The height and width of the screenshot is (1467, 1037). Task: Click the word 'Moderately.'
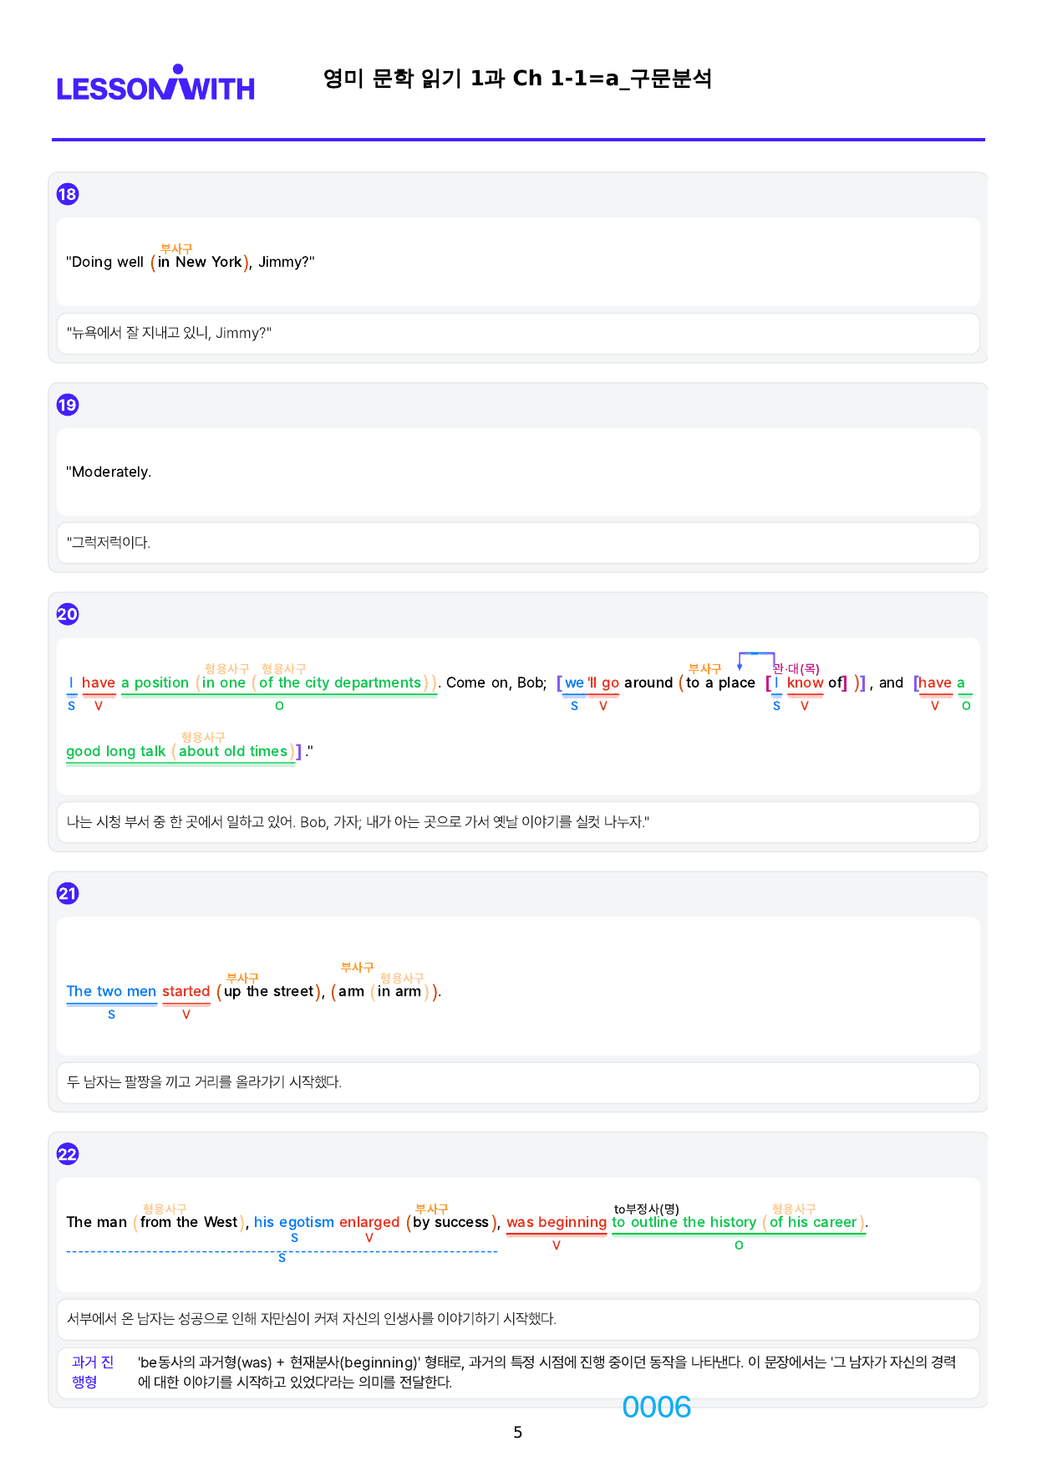tap(109, 472)
